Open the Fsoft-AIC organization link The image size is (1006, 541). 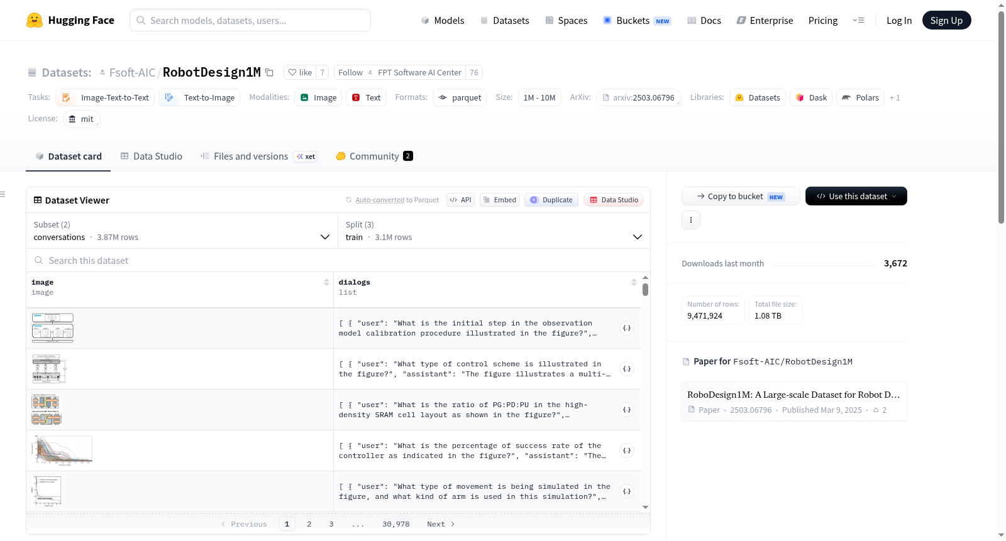[132, 72]
